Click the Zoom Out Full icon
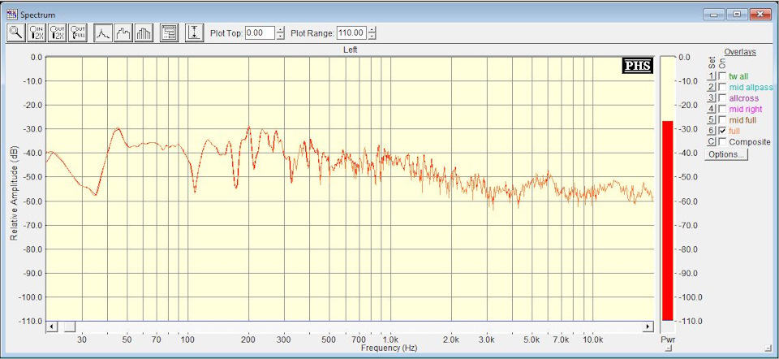Viewport: 779px width, 359px height. (x=77, y=32)
